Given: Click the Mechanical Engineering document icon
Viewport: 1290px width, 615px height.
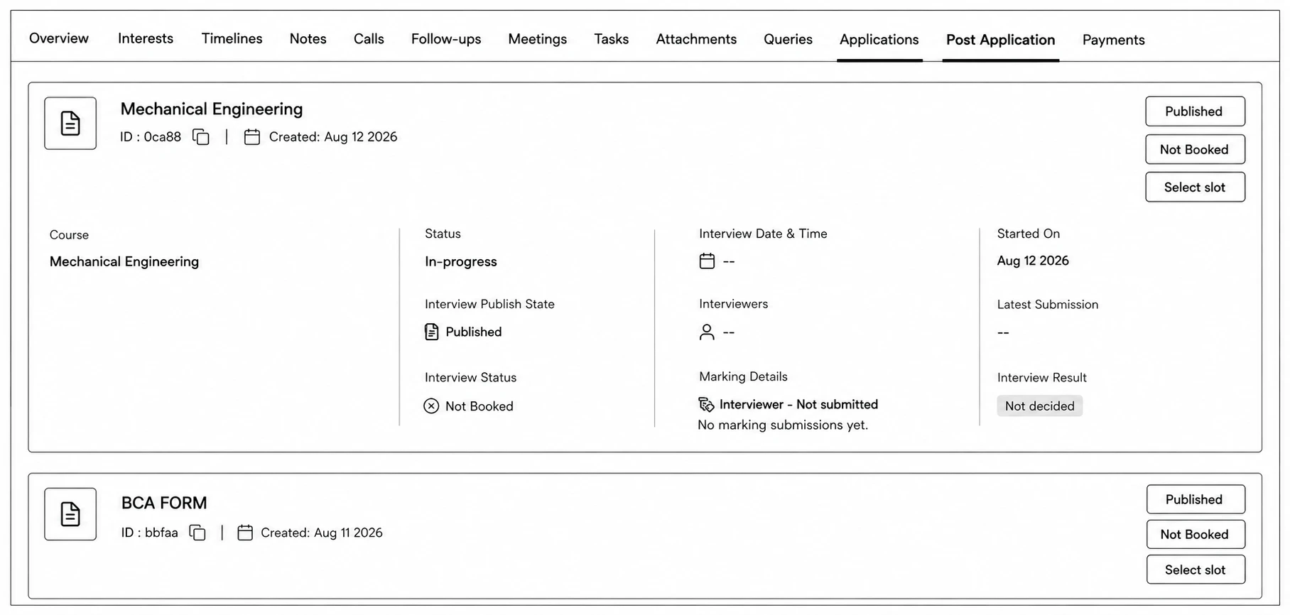Looking at the screenshot, I should (x=70, y=124).
